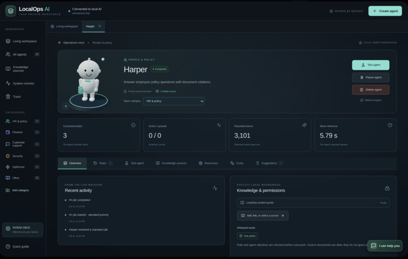Click the Completed status badge

pyautogui.click(x=159, y=69)
